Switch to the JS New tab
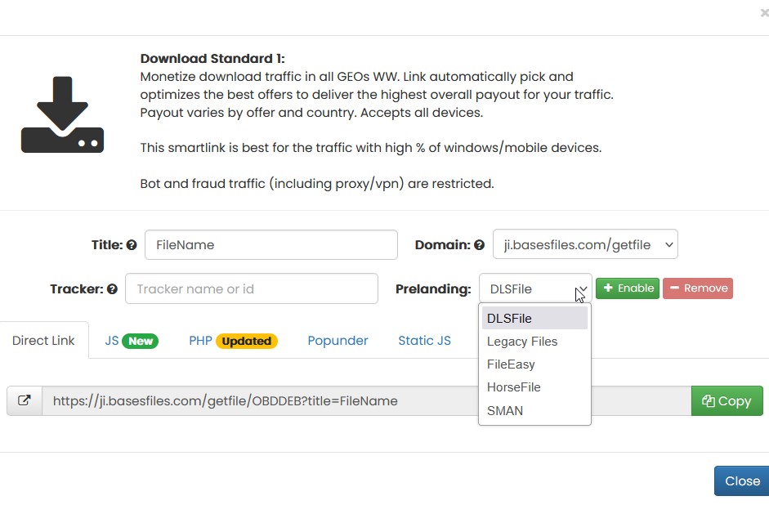 [x=131, y=341]
